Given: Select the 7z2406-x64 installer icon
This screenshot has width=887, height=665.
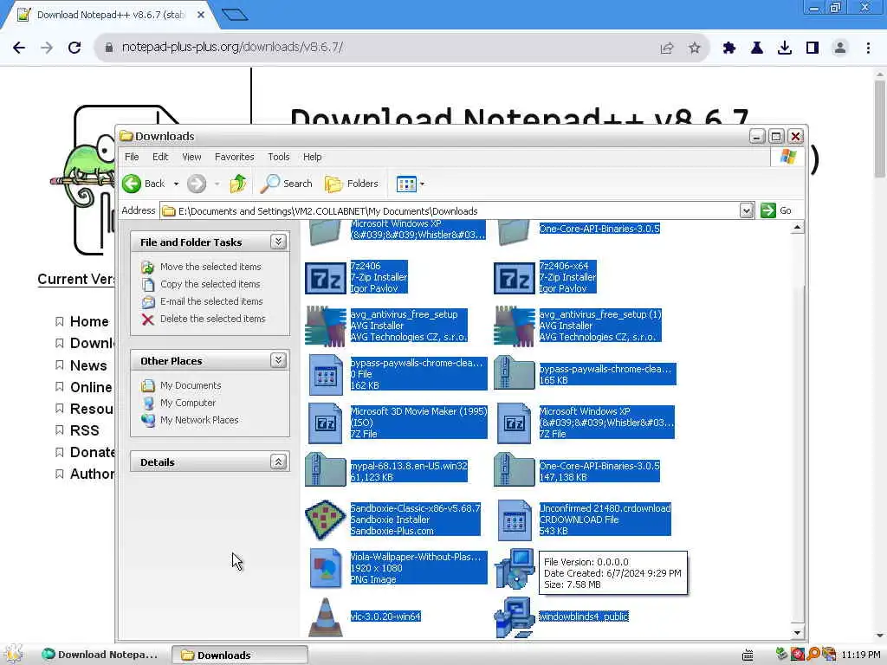Looking at the screenshot, I should [515, 278].
